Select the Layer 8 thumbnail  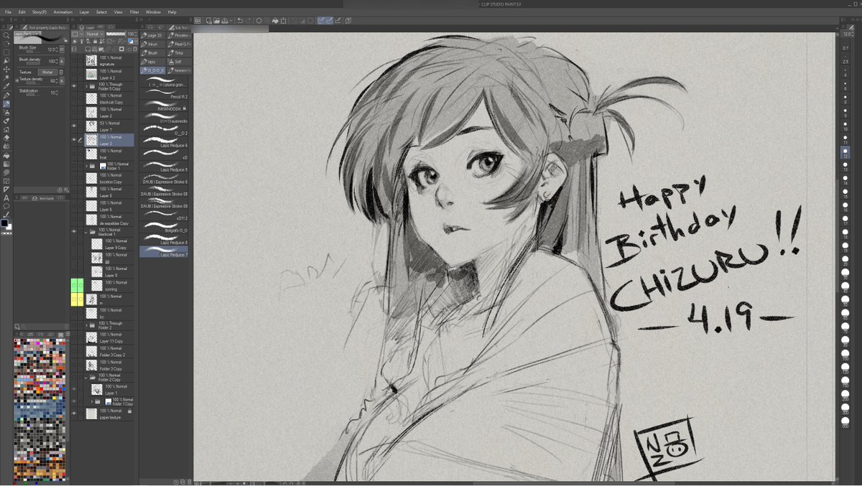tap(91, 190)
